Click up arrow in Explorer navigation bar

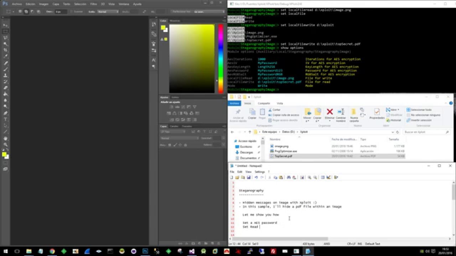pyautogui.click(x=250, y=132)
